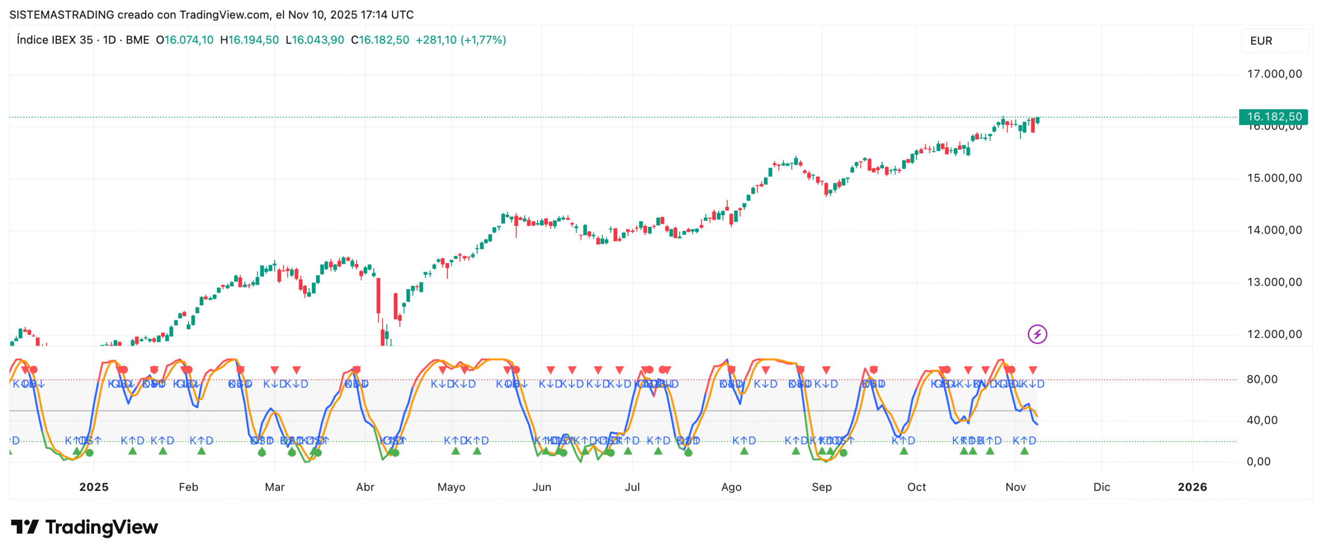Click the TradingView logo at bottom left
The width and height of the screenshot is (1322, 555).
coord(85,527)
